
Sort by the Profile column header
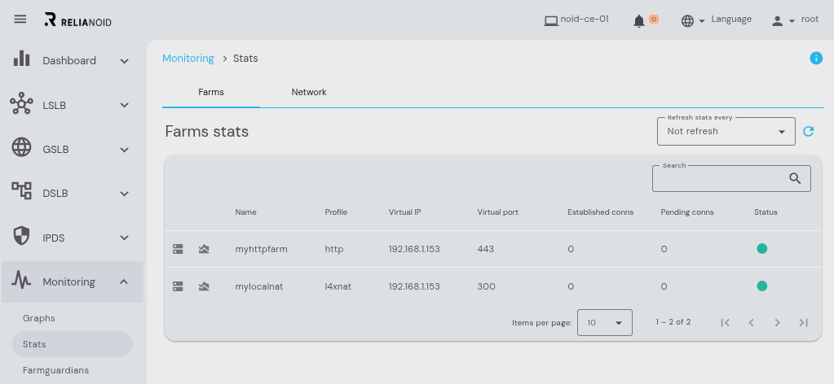coord(336,212)
